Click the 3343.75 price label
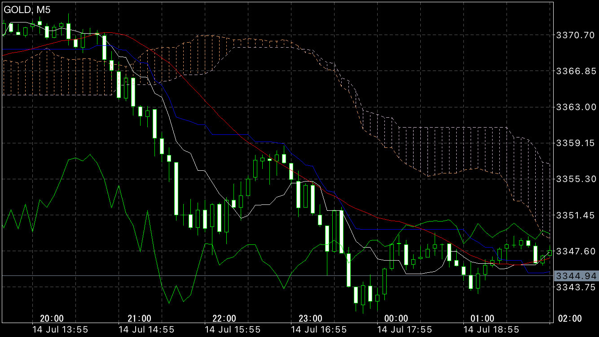 (576, 287)
